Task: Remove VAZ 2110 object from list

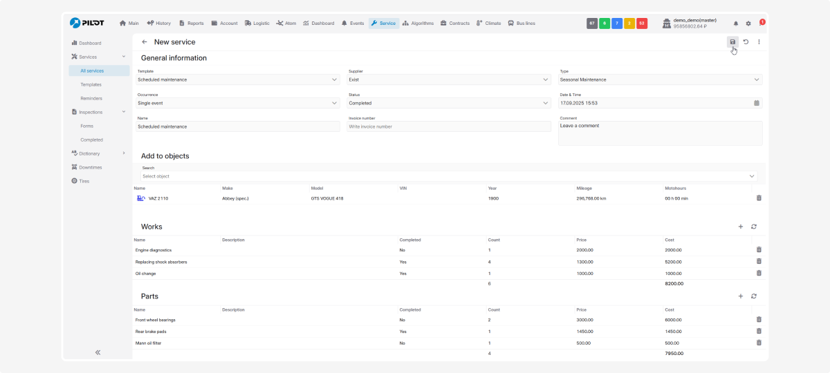Action: (759, 198)
